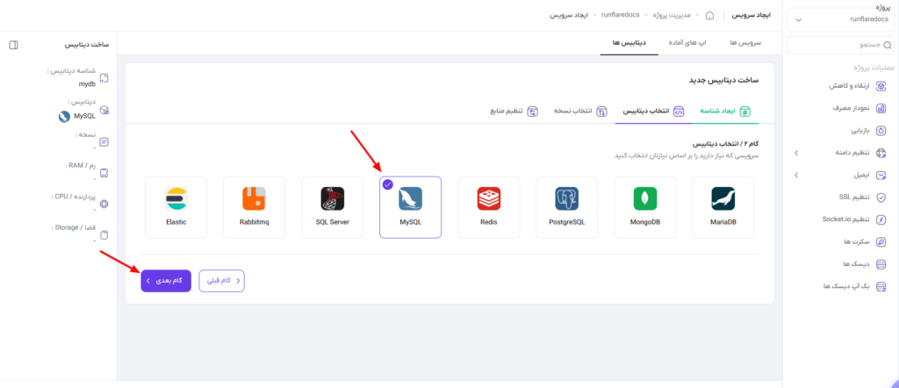The width and height of the screenshot is (899, 388).
Task: Choose the MongoDB database icon
Action: [x=645, y=199]
